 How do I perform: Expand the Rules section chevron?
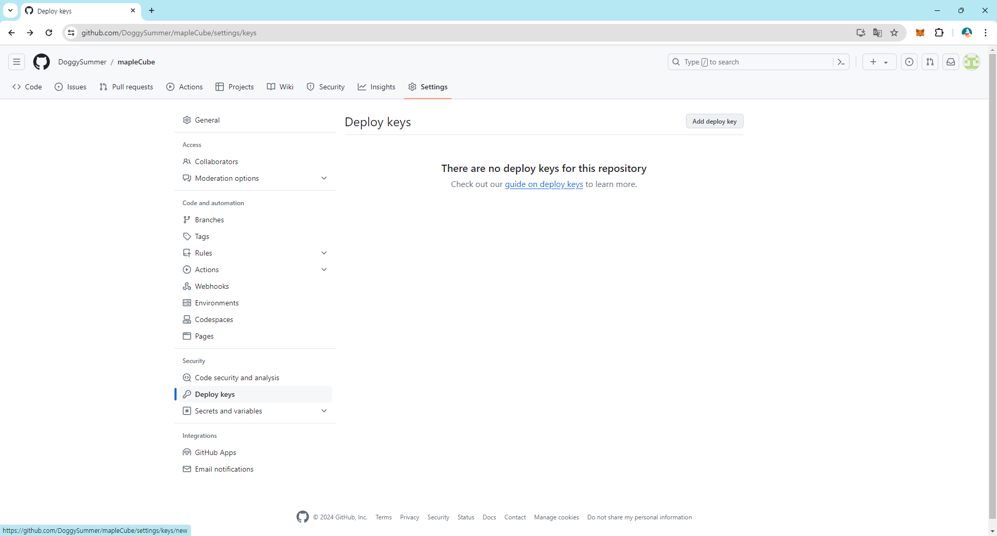324,253
